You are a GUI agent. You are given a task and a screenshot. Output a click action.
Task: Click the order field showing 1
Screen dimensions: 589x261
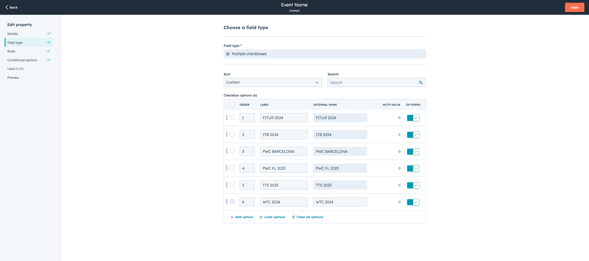pos(247,118)
